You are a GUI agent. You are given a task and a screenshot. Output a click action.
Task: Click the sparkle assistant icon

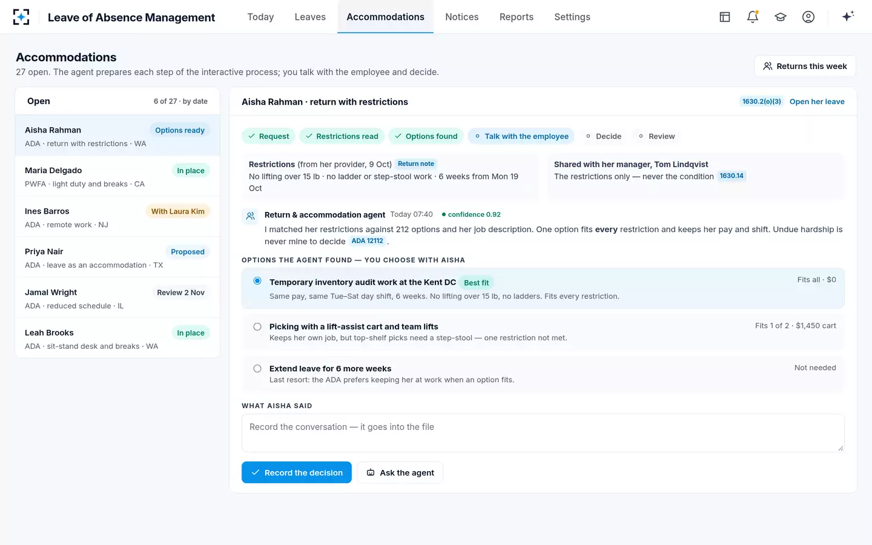point(848,16)
